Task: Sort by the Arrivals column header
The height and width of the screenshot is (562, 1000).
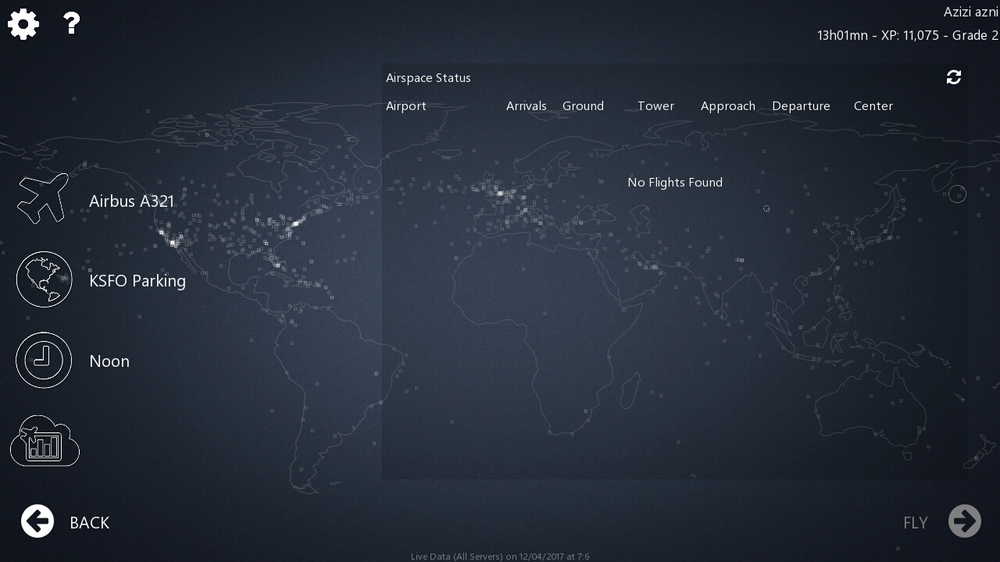Action: coord(527,106)
